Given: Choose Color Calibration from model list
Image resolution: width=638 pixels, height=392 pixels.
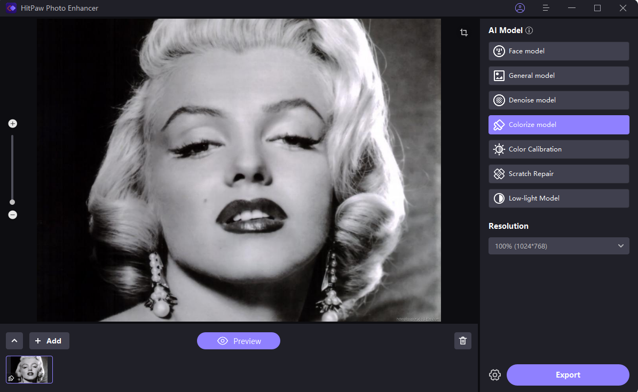Looking at the screenshot, I should (x=558, y=149).
